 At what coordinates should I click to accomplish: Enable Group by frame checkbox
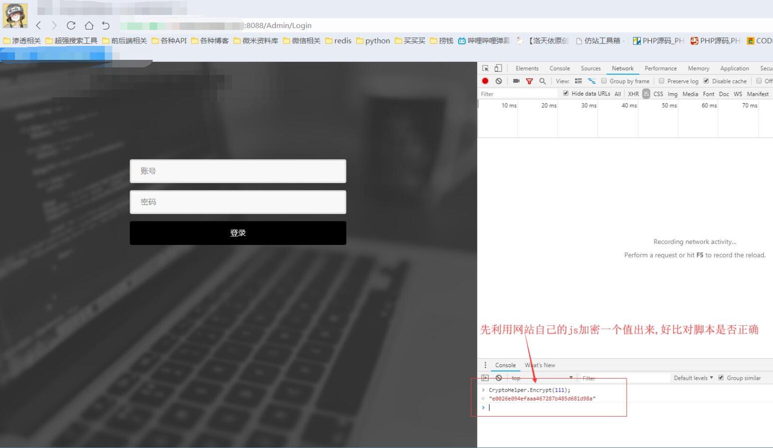click(x=604, y=81)
